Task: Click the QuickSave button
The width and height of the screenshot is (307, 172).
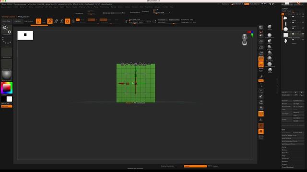Action: pyautogui.click(x=225, y=4)
